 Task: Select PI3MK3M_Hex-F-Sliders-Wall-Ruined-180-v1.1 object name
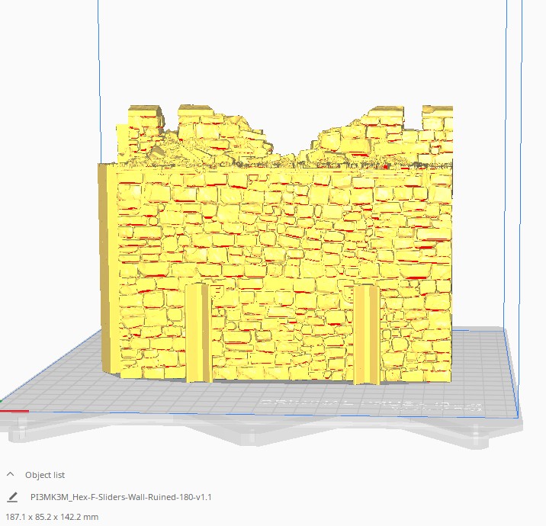click(x=120, y=497)
